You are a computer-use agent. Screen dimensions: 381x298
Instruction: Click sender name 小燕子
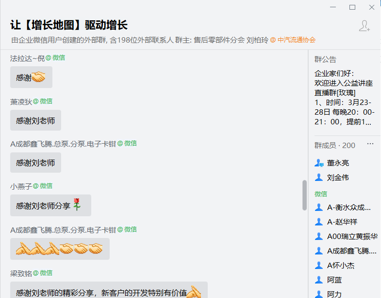tap(21, 186)
